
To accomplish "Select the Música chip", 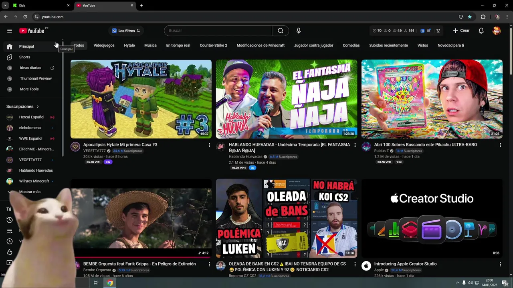I will pyautogui.click(x=150, y=46).
